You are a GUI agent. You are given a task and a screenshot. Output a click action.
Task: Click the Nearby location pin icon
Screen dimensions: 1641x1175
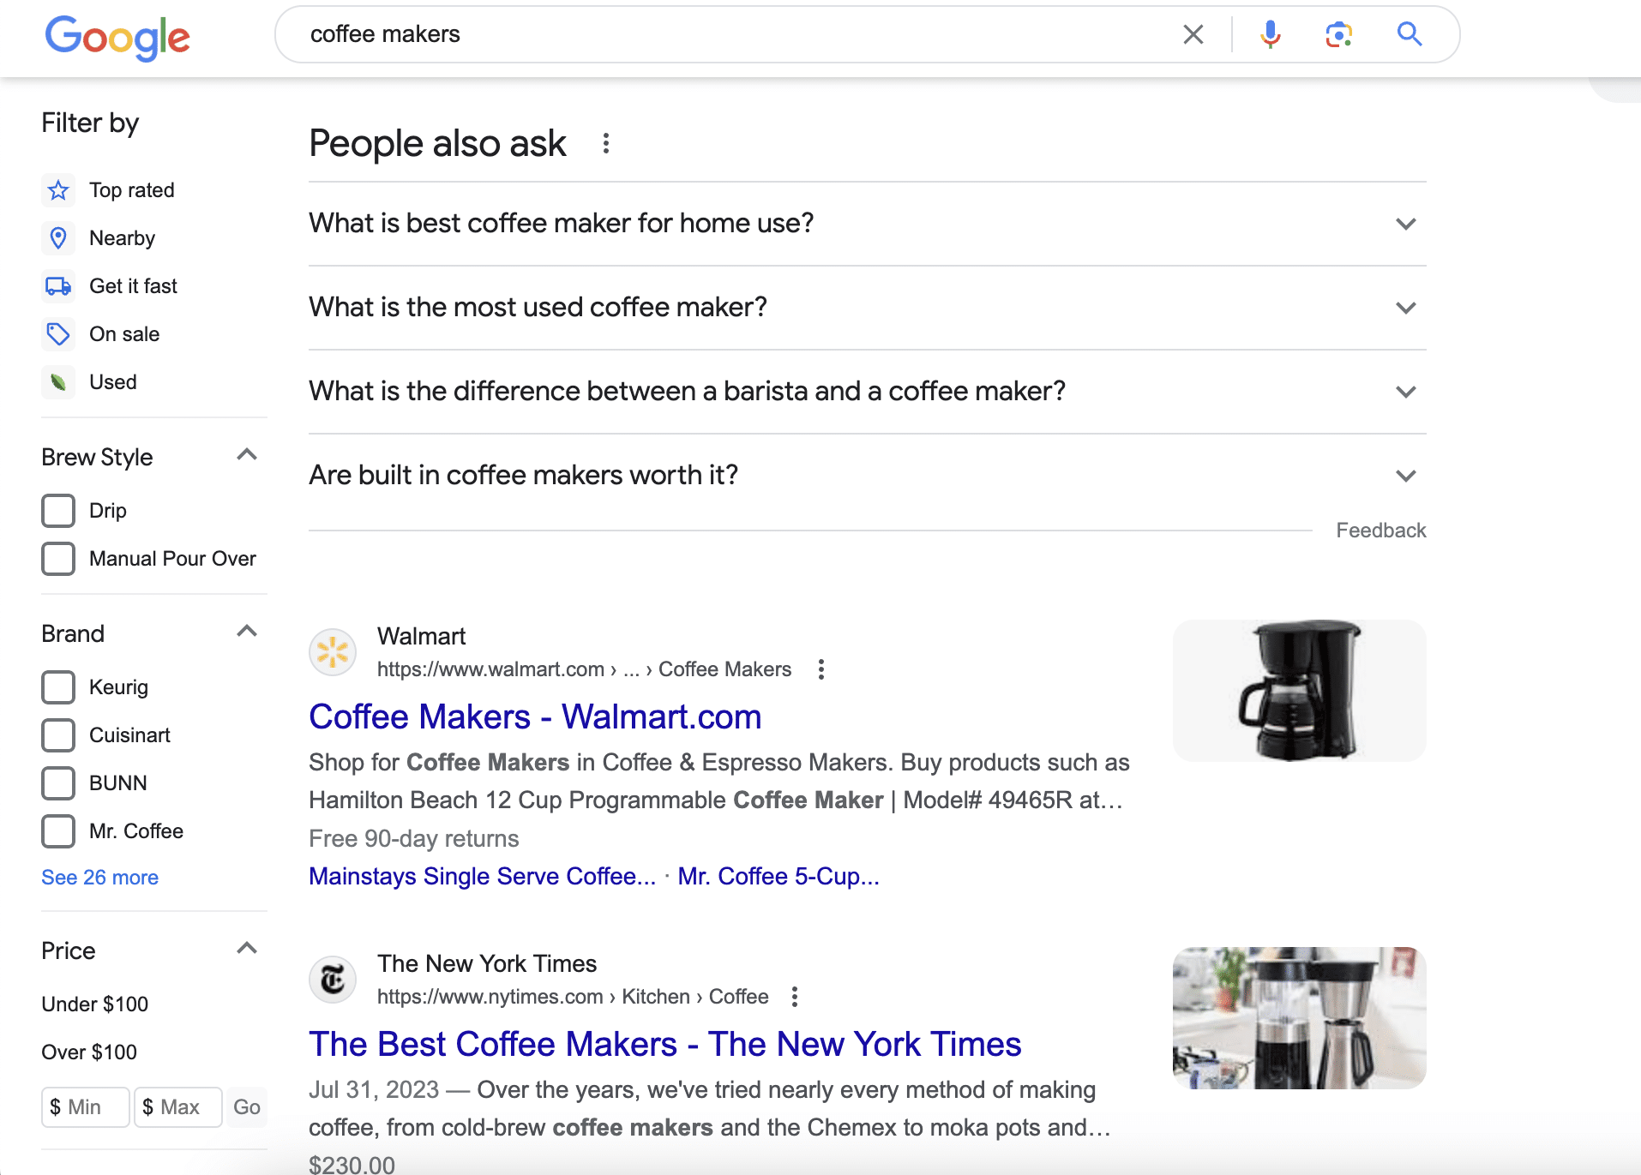pos(58,238)
